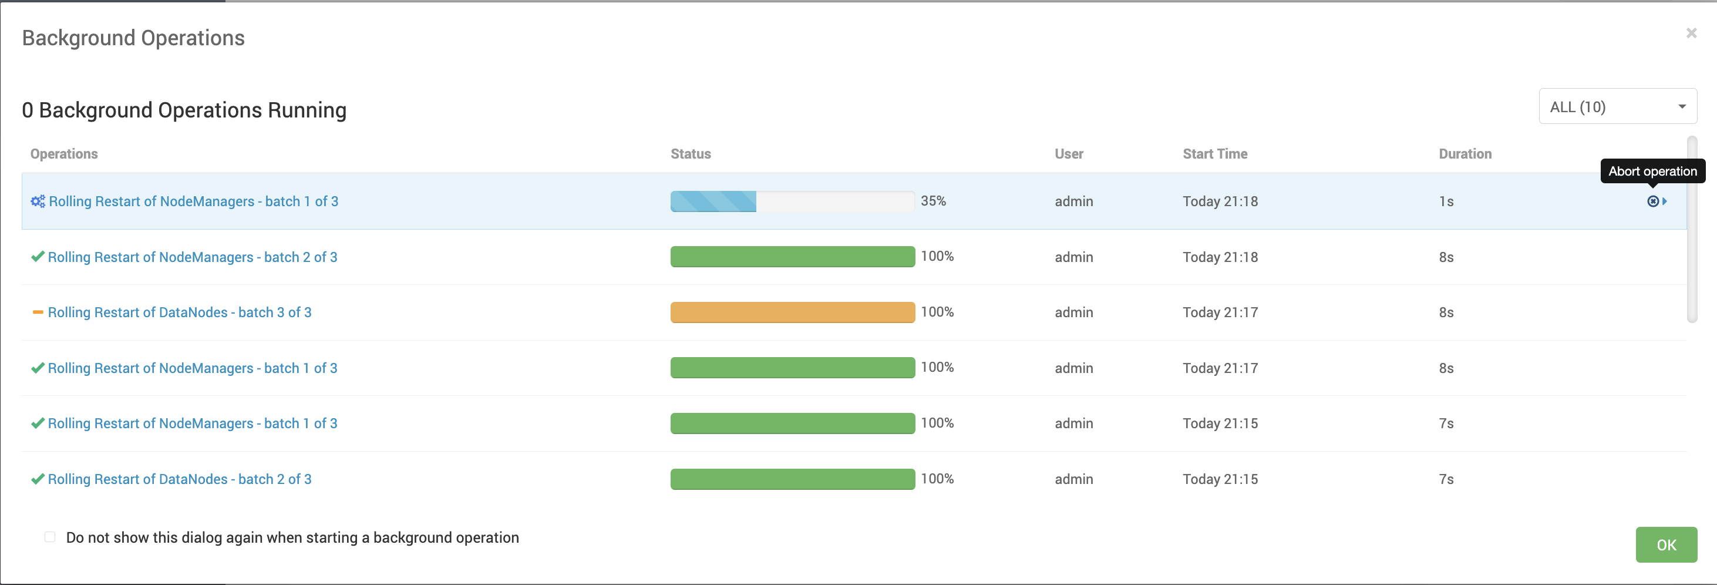Click green checkmark beside NodeManagers batch 2 of 3
This screenshot has height=585, width=1717.
38,257
